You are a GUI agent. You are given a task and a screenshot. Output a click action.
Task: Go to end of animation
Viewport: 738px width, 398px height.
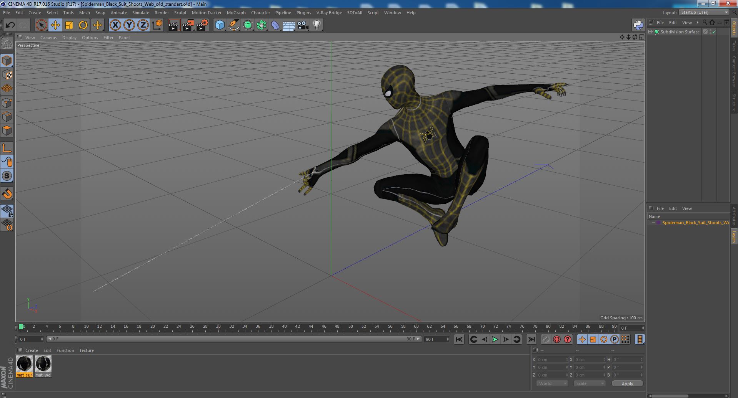tap(531, 339)
